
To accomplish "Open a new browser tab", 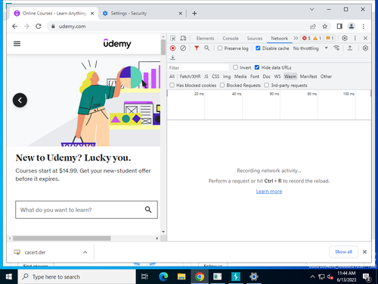I will [194, 13].
